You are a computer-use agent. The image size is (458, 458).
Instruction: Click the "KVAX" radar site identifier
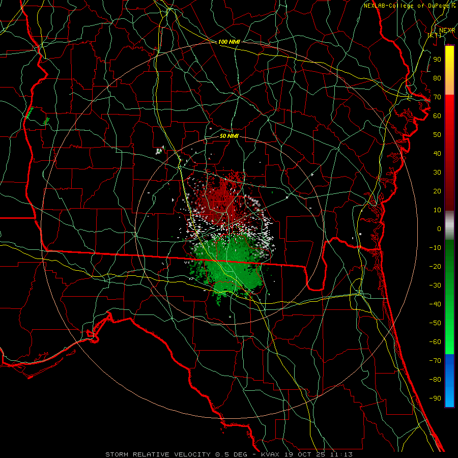(269, 454)
